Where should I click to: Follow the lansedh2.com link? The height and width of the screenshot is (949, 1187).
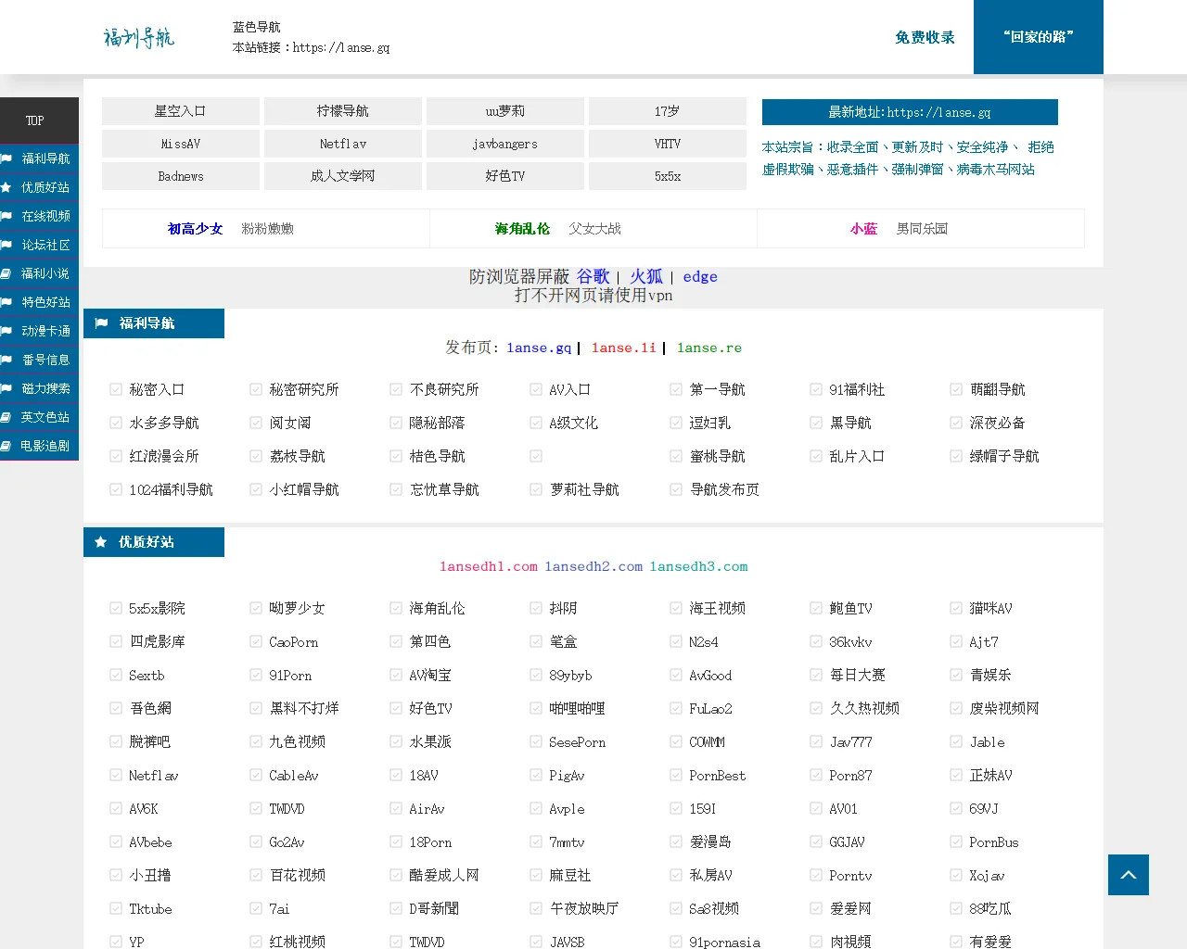pyautogui.click(x=593, y=566)
